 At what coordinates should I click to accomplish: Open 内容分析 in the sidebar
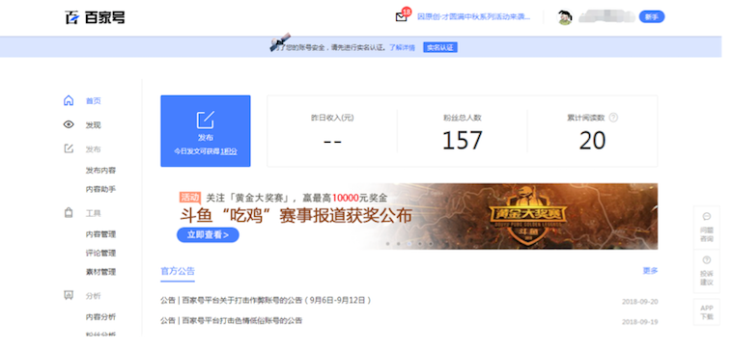[x=100, y=317]
